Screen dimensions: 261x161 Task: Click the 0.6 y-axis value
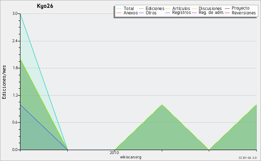[15, 122]
